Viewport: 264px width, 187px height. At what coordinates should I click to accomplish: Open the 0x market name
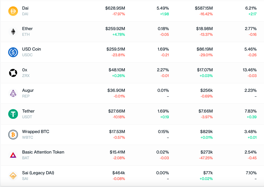25,70
